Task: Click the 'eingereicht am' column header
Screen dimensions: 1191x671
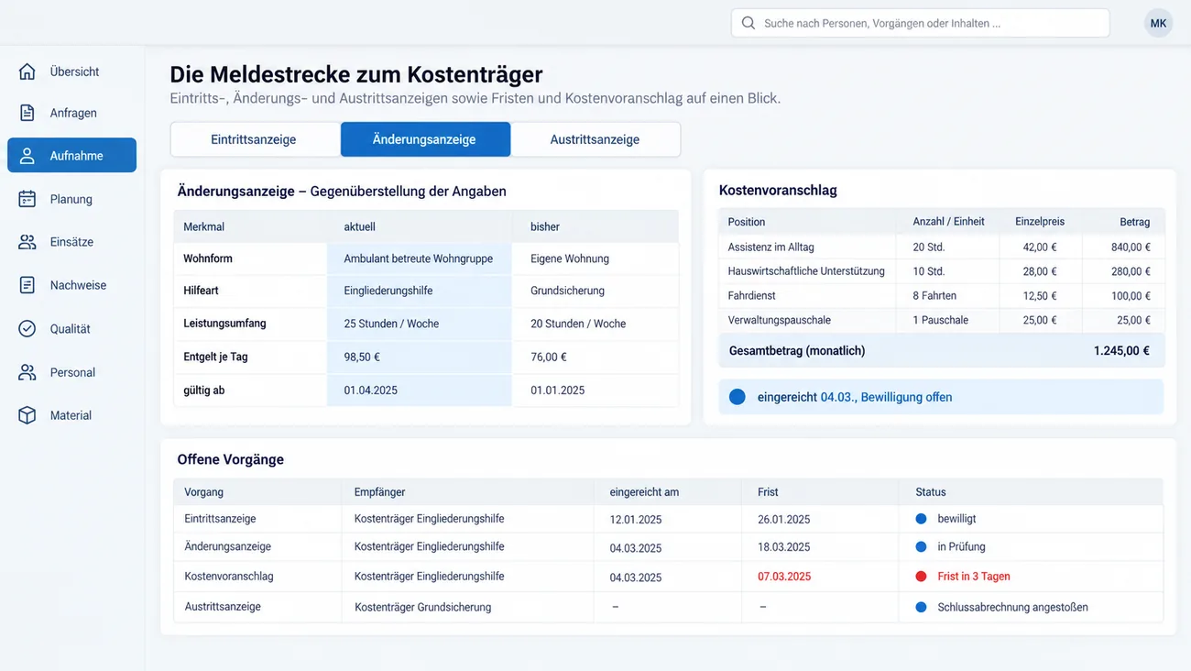Action: 645,492
